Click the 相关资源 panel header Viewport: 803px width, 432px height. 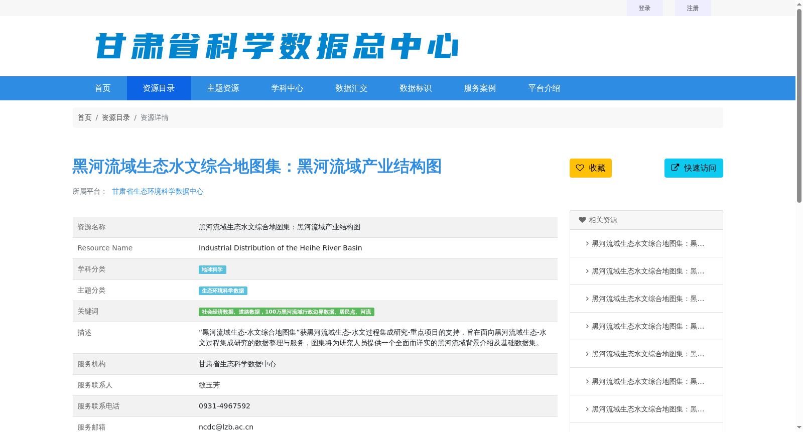(x=646, y=220)
